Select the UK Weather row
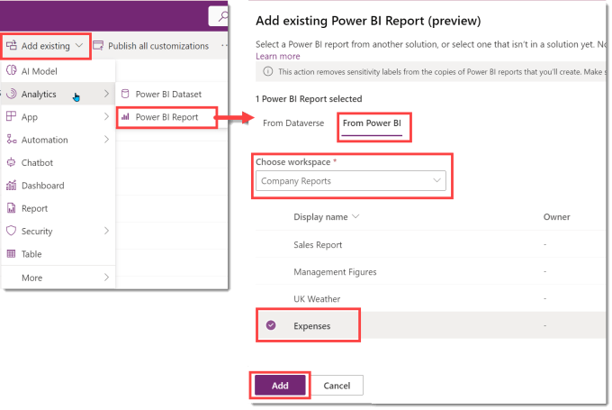 click(x=431, y=299)
